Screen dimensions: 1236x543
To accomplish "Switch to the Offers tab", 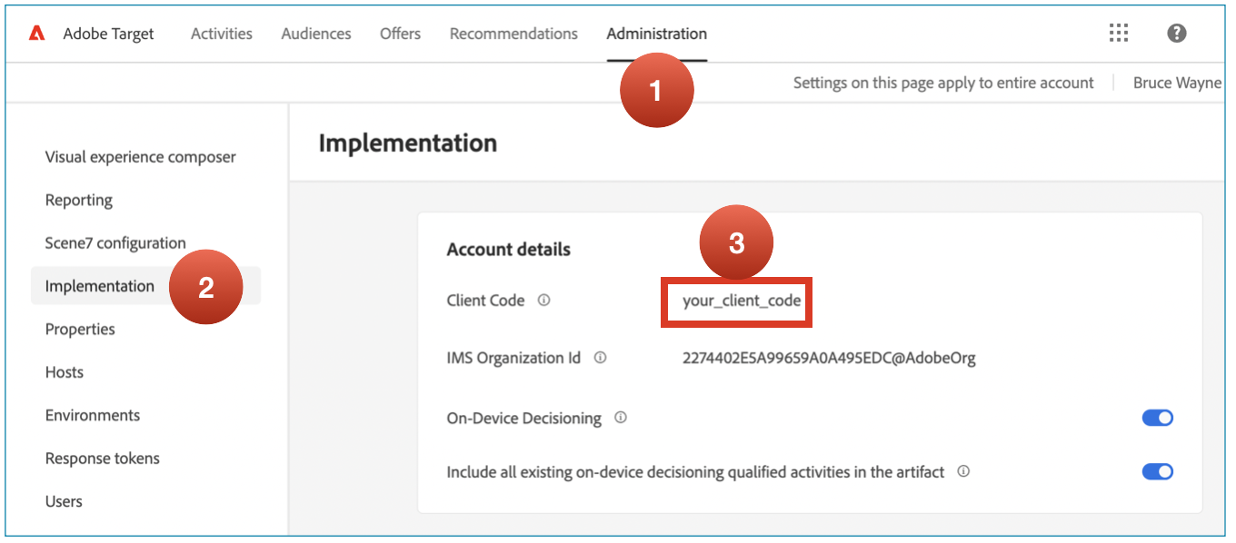I will [x=400, y=34].
